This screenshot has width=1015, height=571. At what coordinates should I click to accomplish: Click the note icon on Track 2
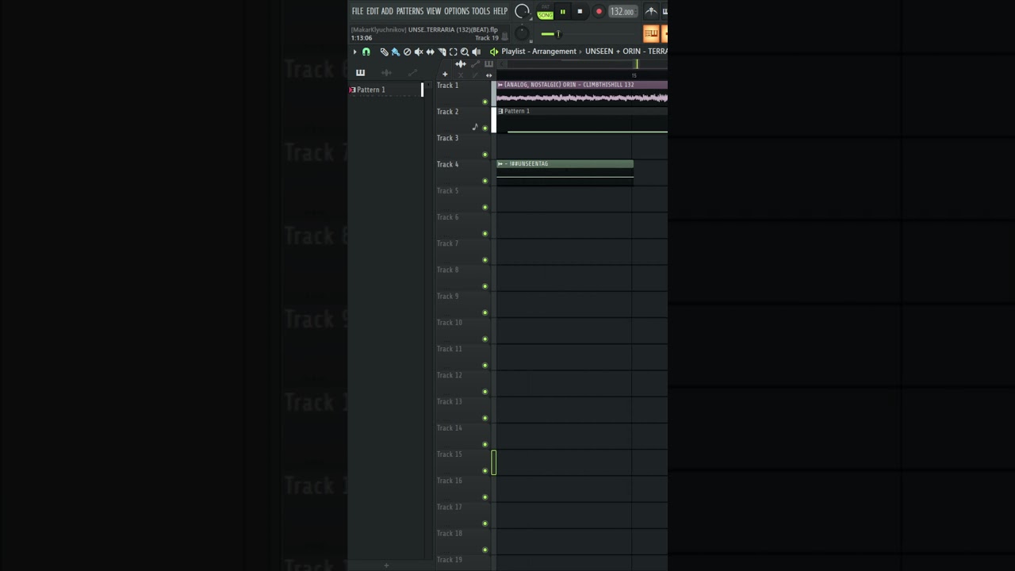pos(475,127)
